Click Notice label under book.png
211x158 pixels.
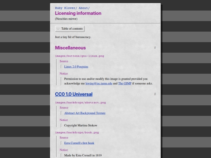pos(64,150)
